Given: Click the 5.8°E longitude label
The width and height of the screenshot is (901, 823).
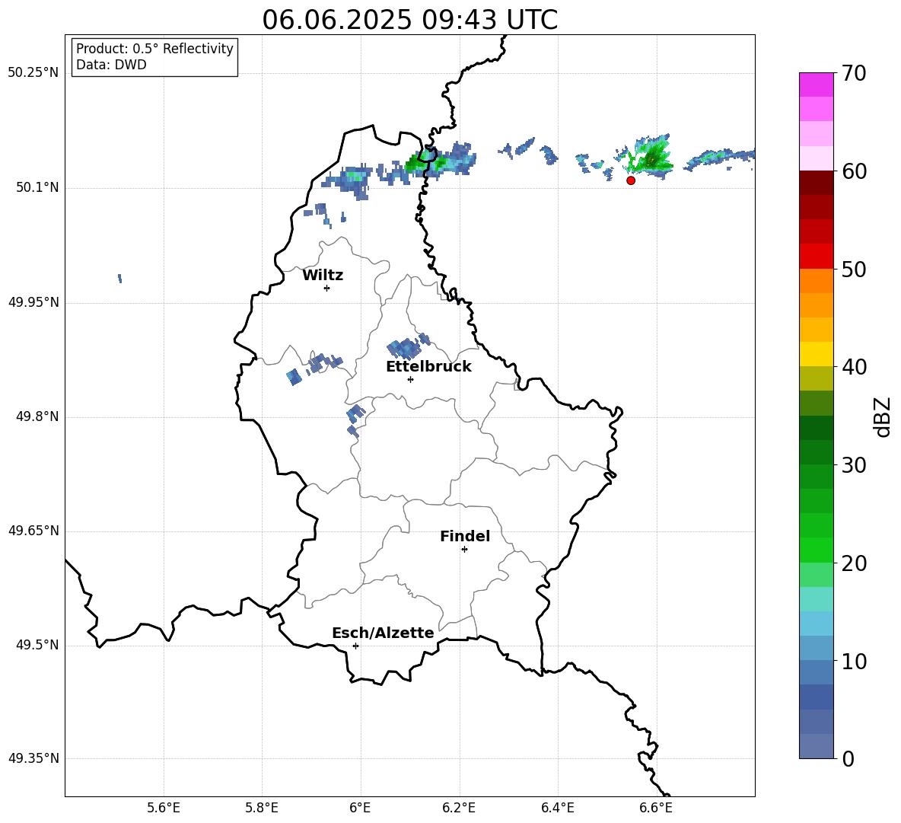Looking at the screenshot, I should point(262,809).
